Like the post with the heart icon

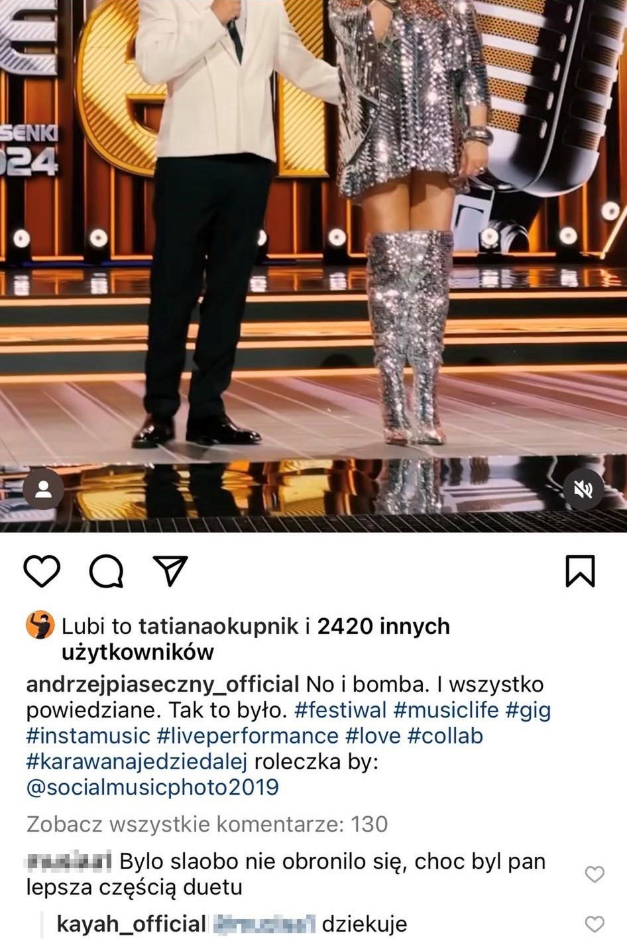coord(42,570)
